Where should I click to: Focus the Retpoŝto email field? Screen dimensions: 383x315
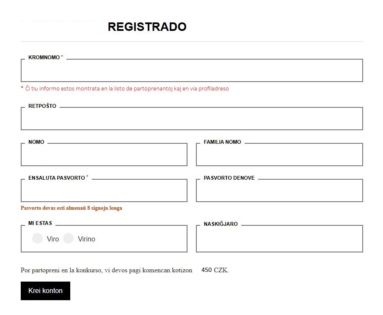pyautogui.click(x=192, y=119)
